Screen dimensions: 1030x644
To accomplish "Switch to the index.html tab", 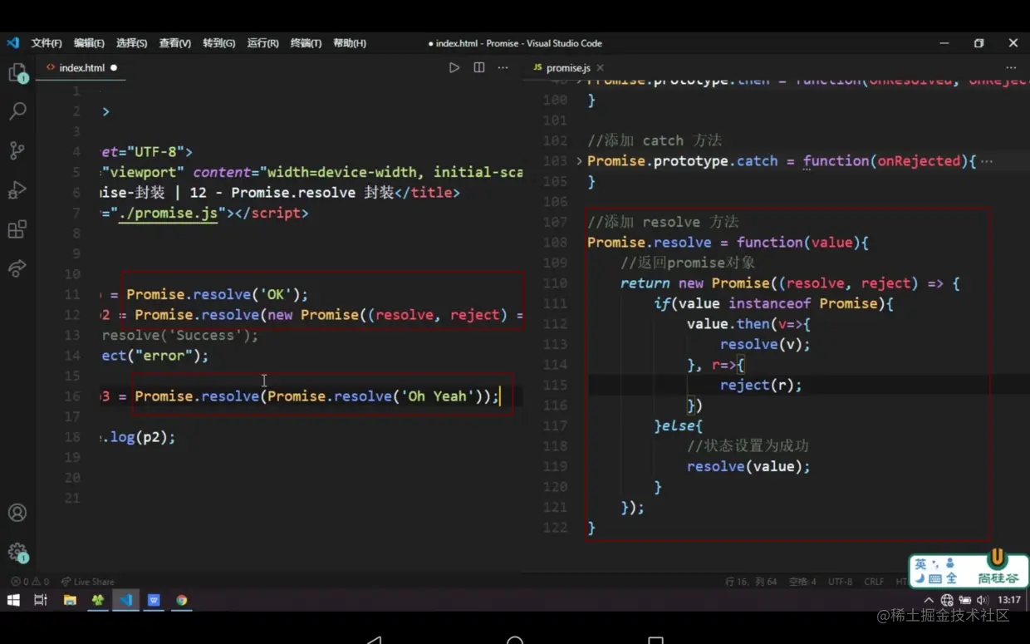I will pyautogui.click(x=81, y=68).
